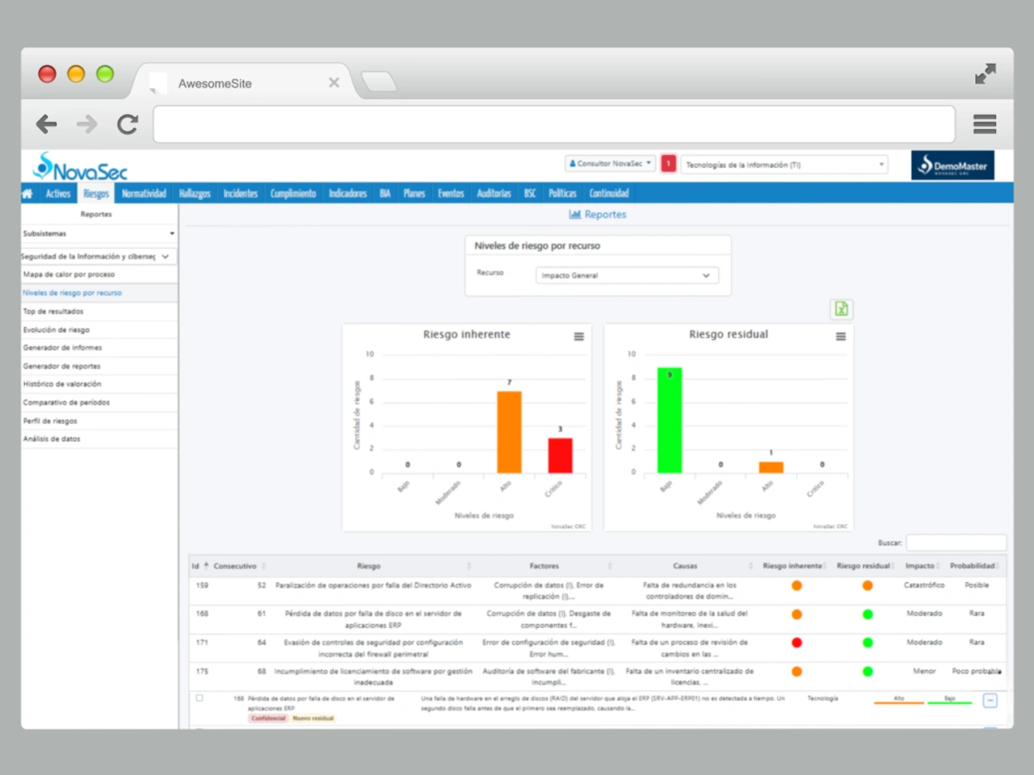The width and height of the screenshot is (1034, 775).
Task: Tick the checkbox beside risk 168 detail row
Action: 200,698
